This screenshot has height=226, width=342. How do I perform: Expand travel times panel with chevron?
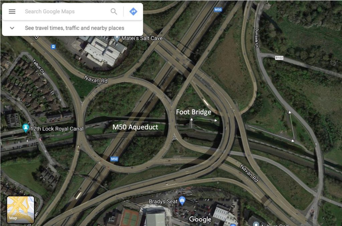coord(12,28)
